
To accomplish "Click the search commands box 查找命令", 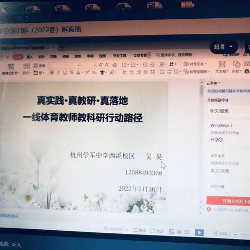I will 174,55.
